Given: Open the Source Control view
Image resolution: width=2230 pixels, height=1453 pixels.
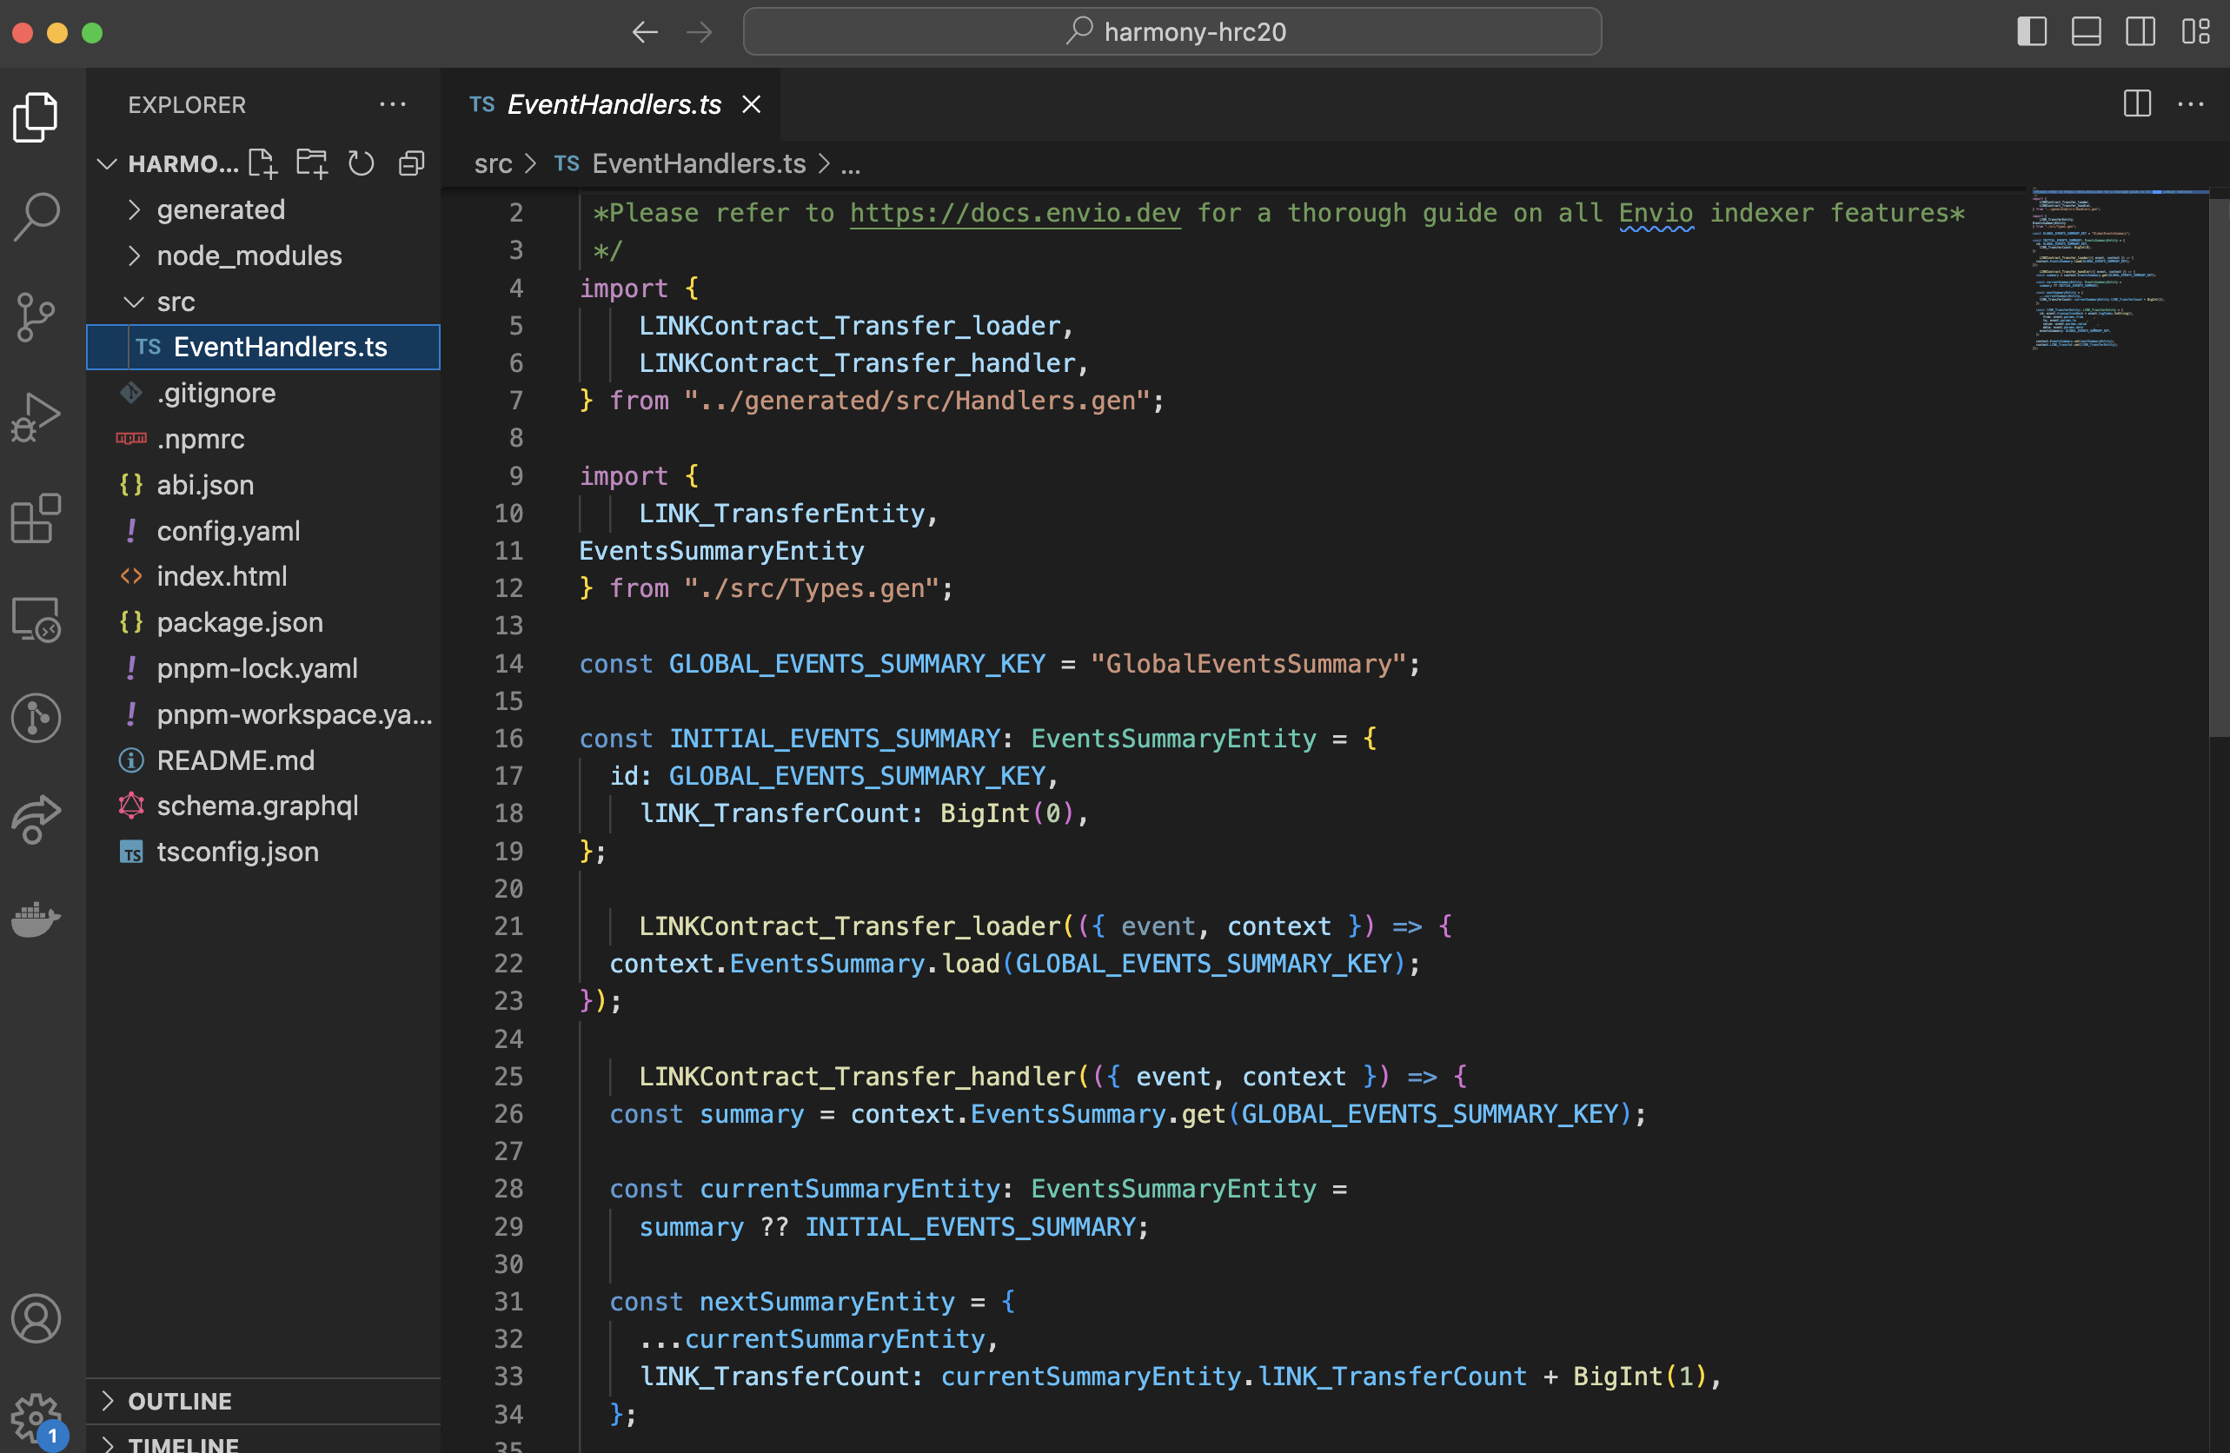Looking at the screenshot, I should click(x=37, y=316).
